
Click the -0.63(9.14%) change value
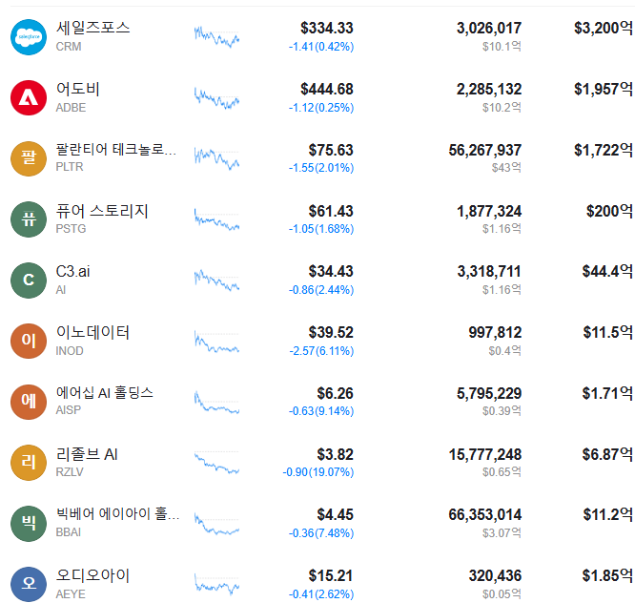[x=321, y=411]
